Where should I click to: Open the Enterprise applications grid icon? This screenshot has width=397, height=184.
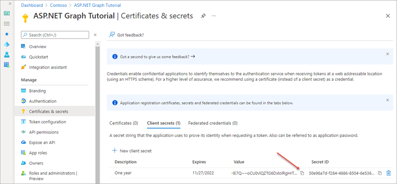pyautogui.click(x=7, y=65)
